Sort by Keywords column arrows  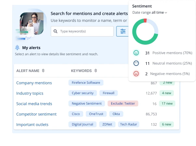tap(96, 71)
